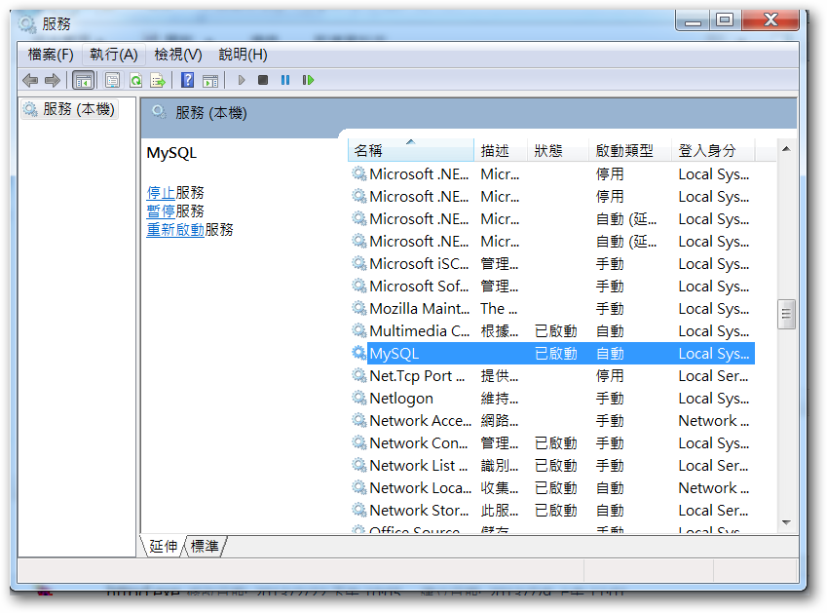This screenshot has width=827, height=613.
Task: Click the Export List toolbar icon
Action: pyautogui.click(x=157, y=80)
